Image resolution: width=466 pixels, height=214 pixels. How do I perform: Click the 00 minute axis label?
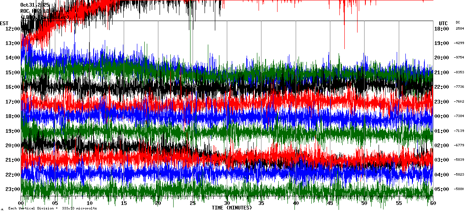coord(21,203)
